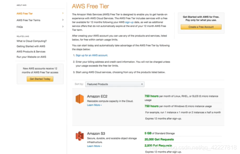Follow the sign-up date link
This screenshot has width=240, height=154.
coord(129,22)
